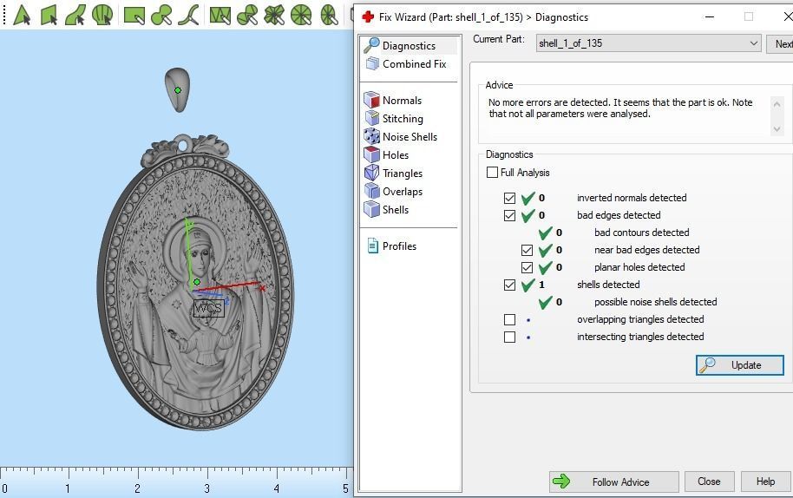Viewport: 793px width, 498px height.
Task: Uncheck planar holes detection
Action: coord(527,267)
